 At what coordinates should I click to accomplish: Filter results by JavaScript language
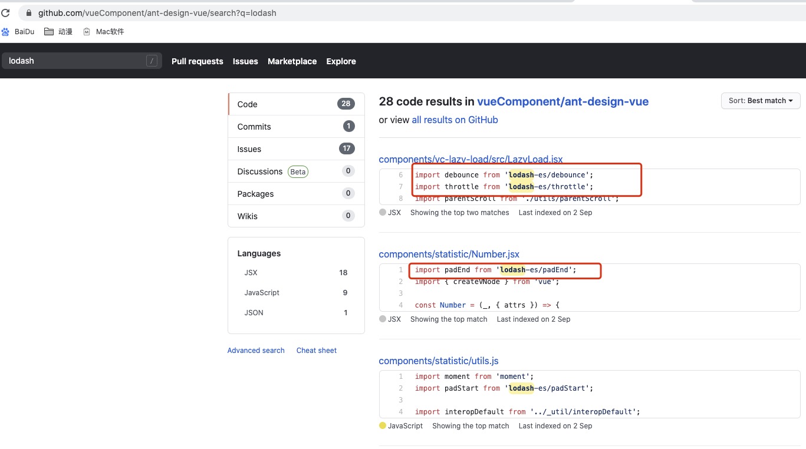coord(296,293)
